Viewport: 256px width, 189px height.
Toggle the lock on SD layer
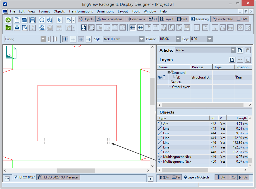click(164, 77)
